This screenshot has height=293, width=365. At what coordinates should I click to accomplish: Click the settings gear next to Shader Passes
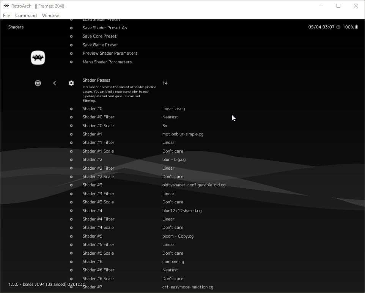click(x=71, y=83)
